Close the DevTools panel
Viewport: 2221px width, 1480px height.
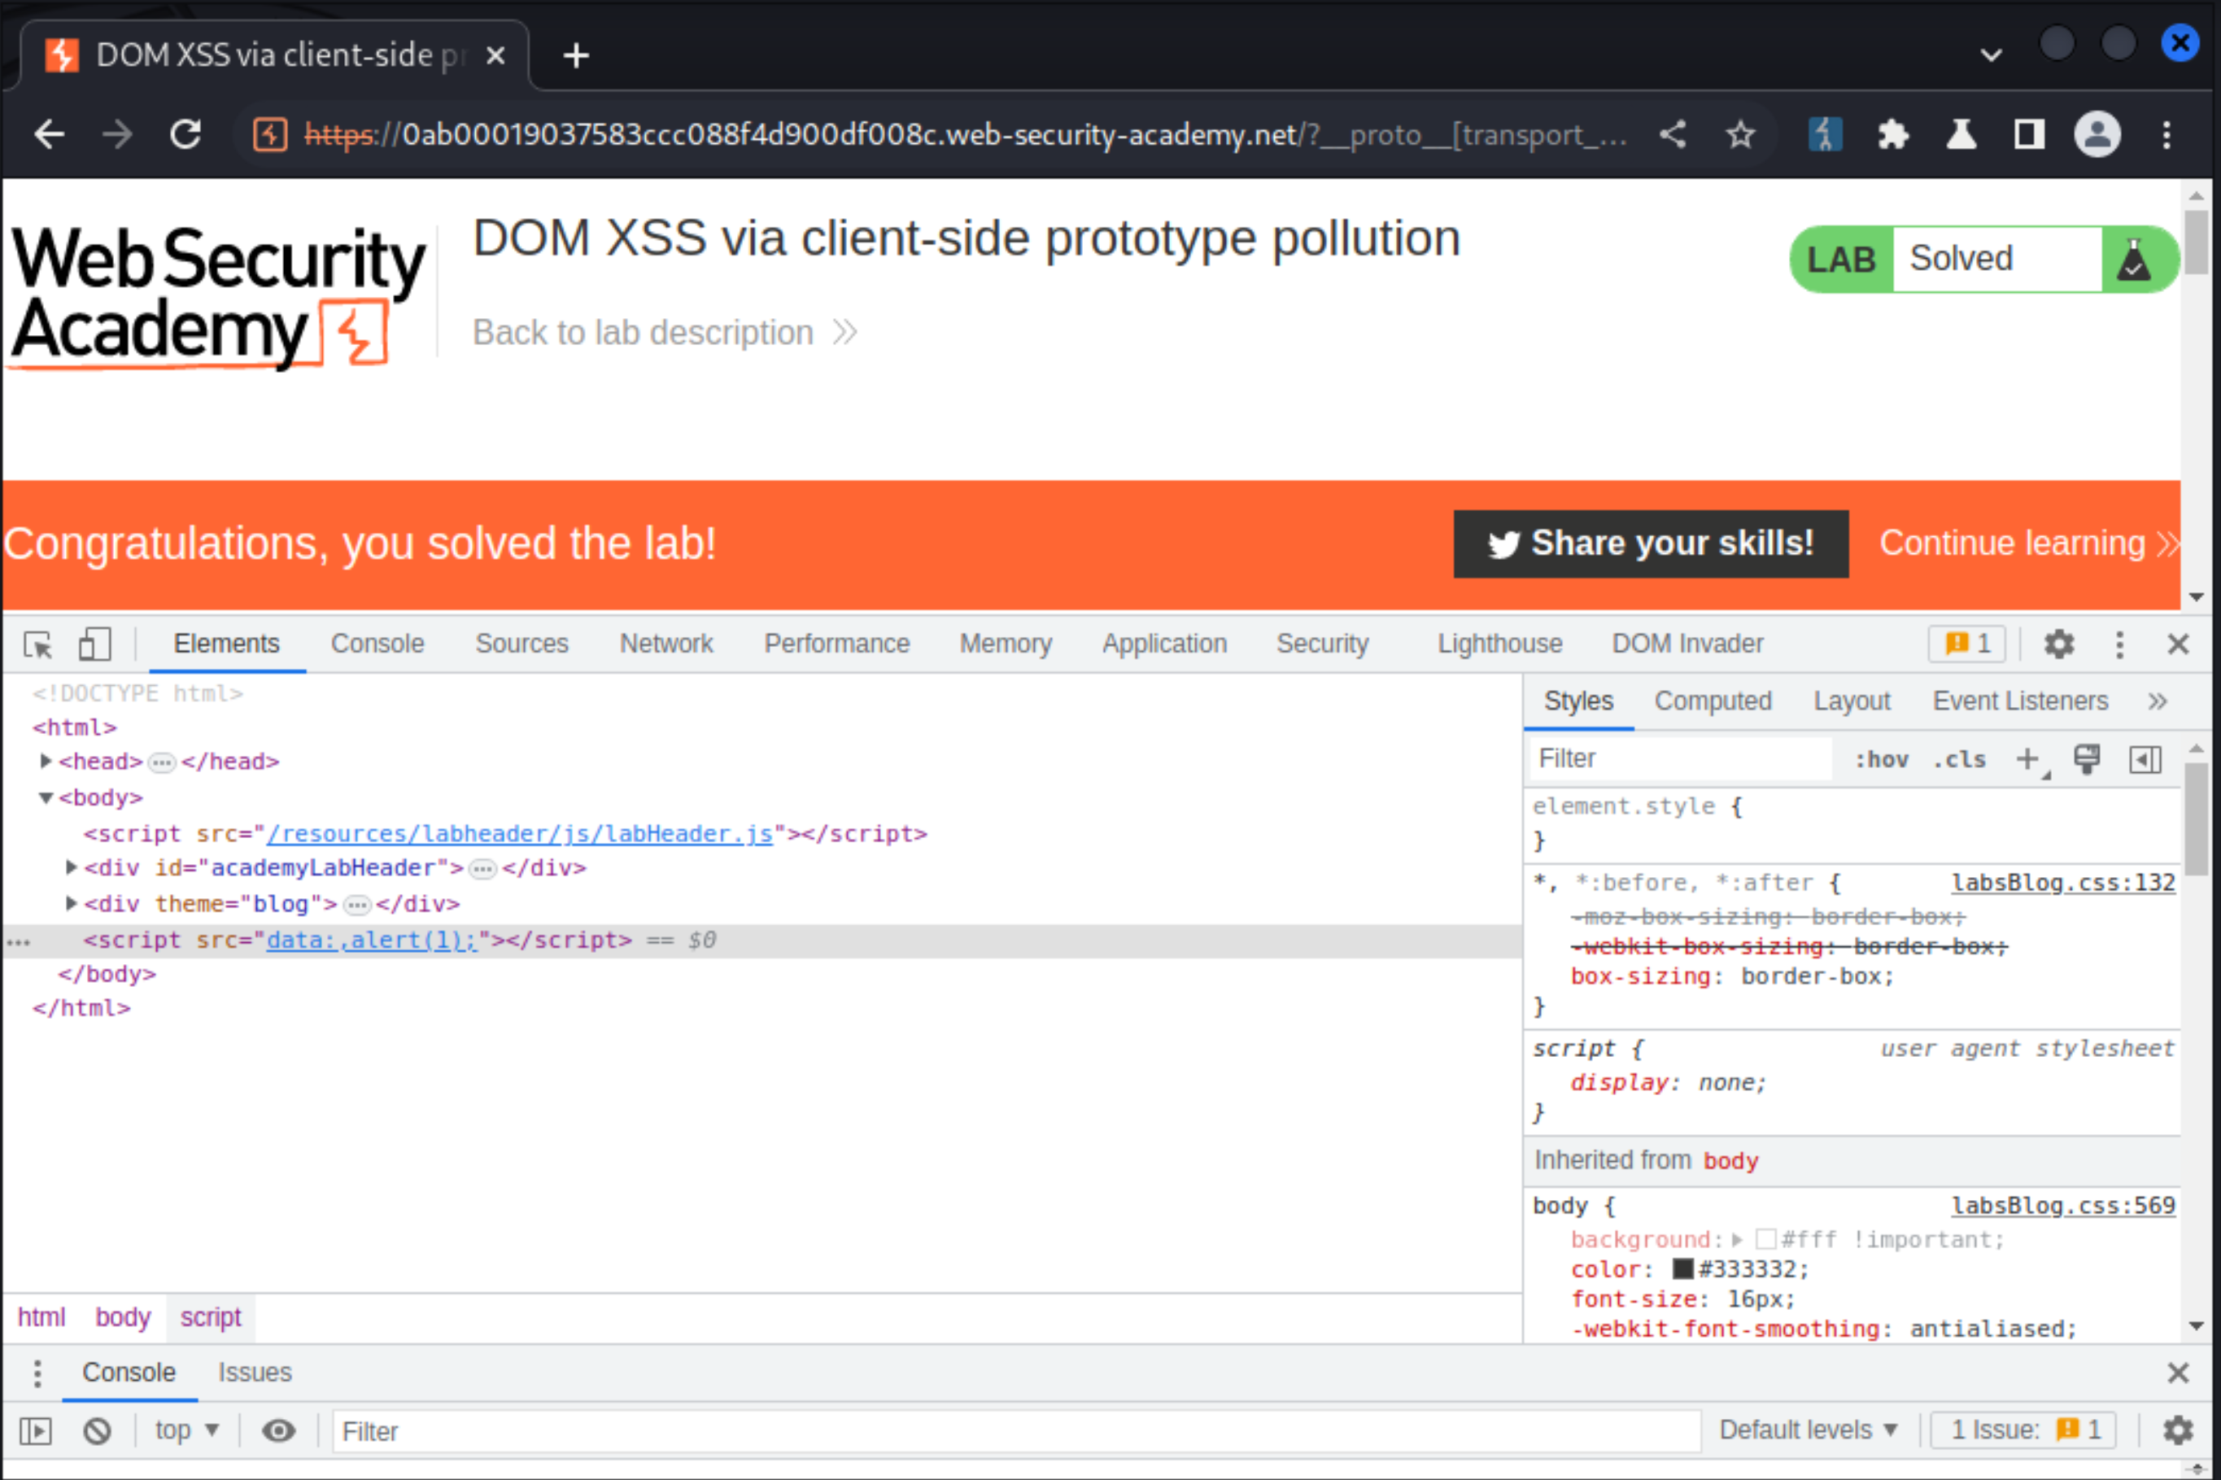pyautogui.click(x=2178, y=644)
